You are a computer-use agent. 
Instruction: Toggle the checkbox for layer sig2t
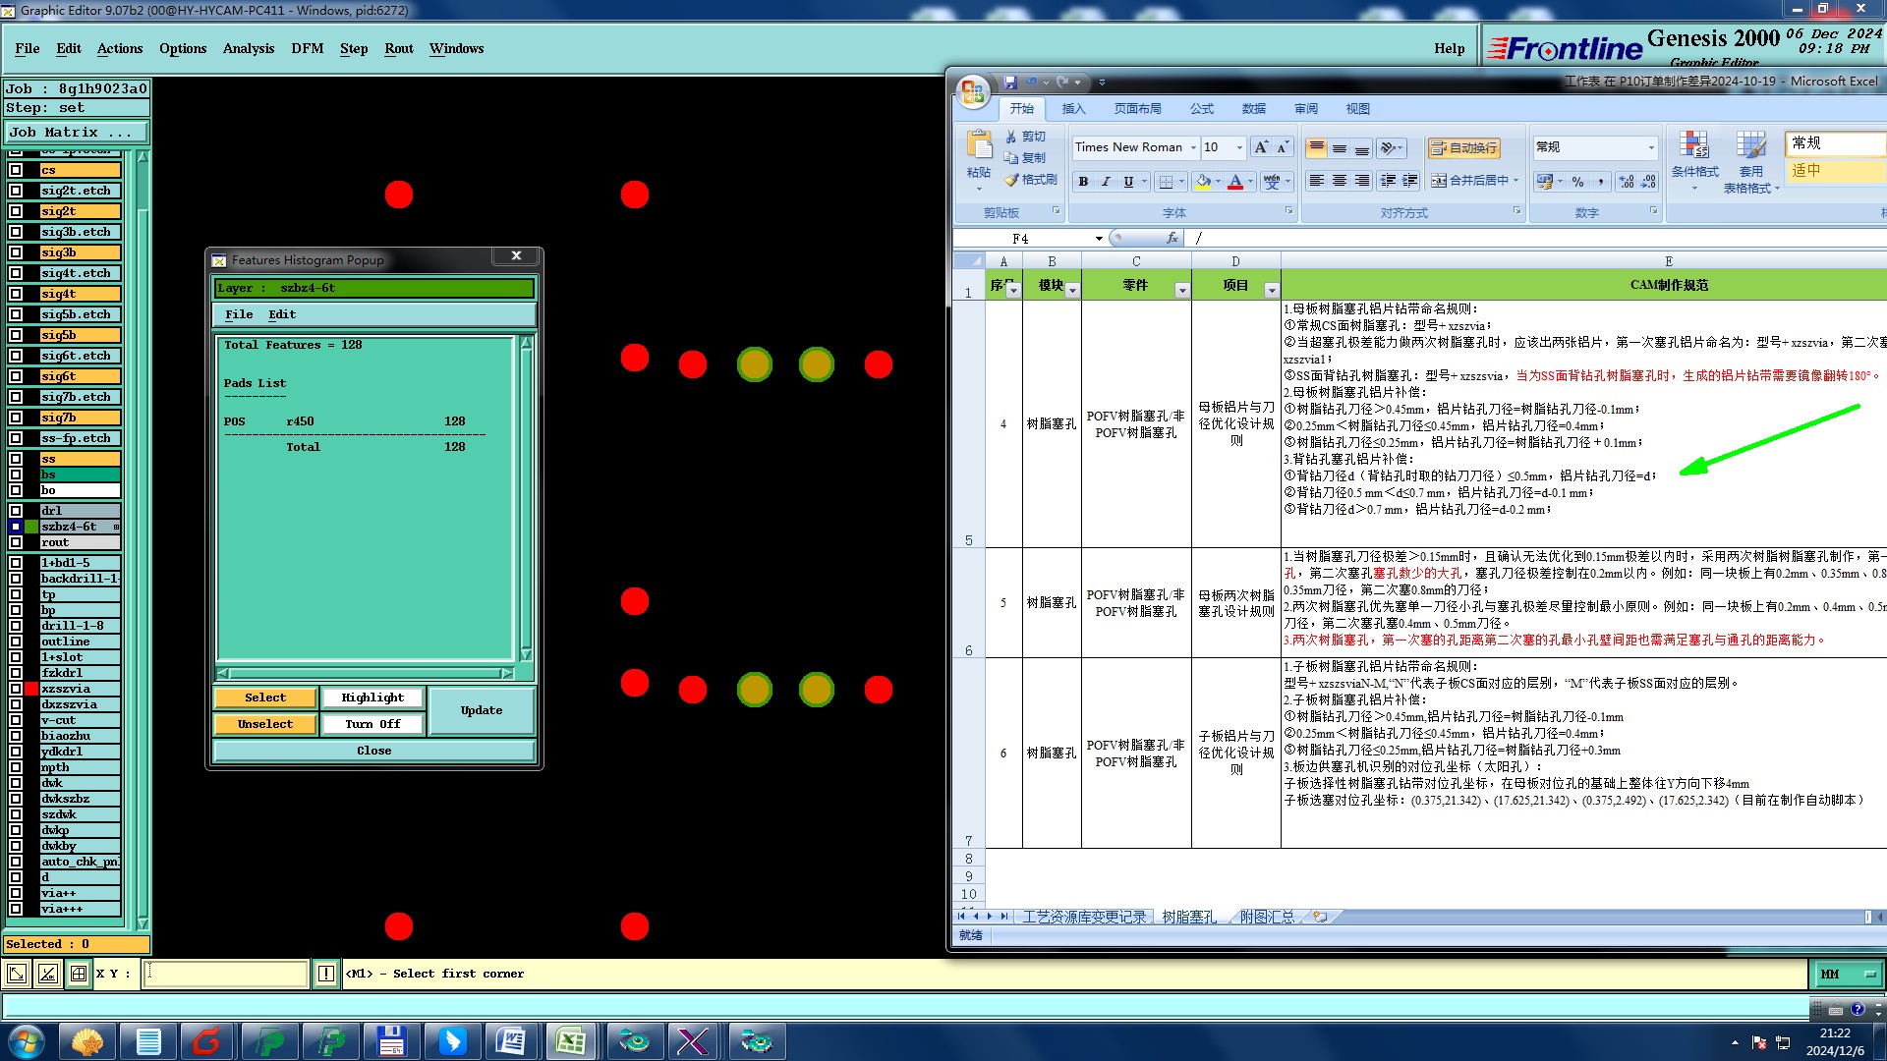[x=16, y=211]
